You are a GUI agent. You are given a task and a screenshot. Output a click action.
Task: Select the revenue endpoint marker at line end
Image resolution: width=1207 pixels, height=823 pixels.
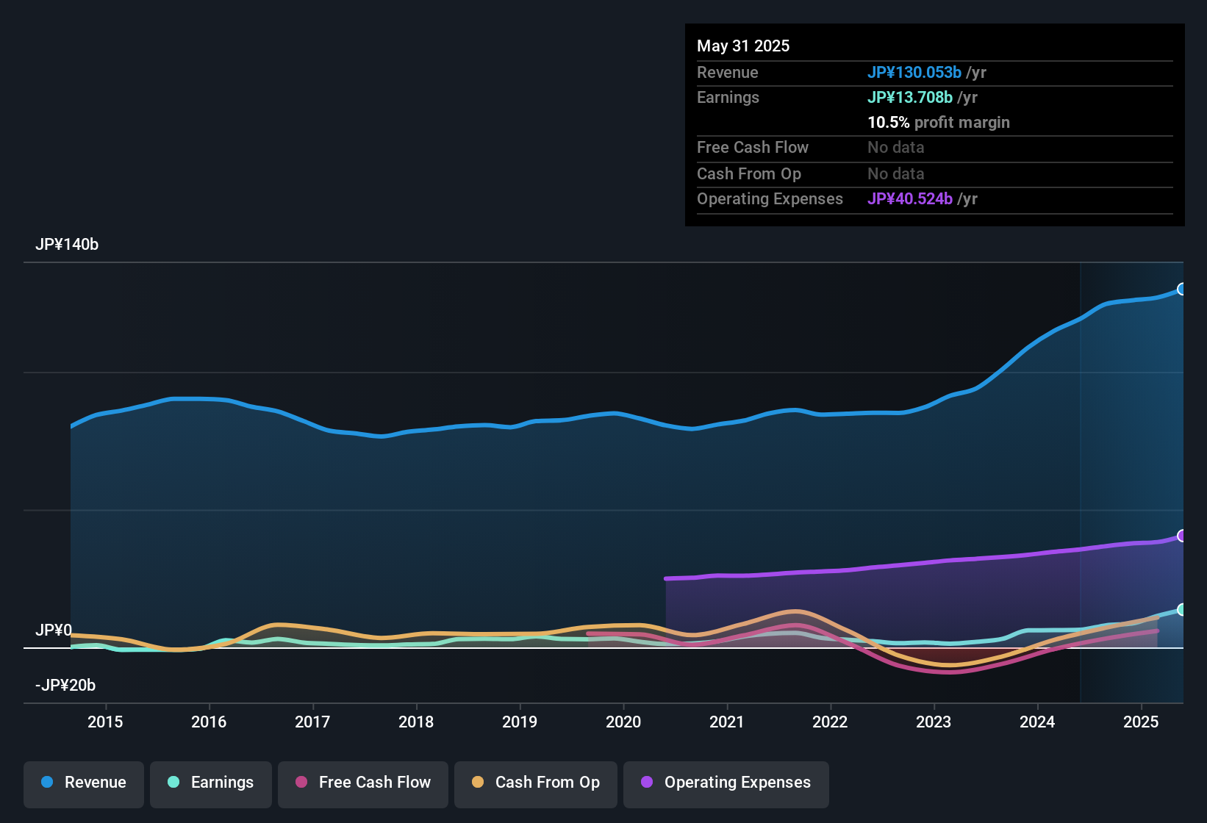[1181, 289]
